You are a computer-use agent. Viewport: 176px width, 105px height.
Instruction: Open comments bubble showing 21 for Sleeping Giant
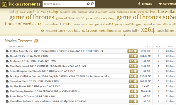(133, 81)
